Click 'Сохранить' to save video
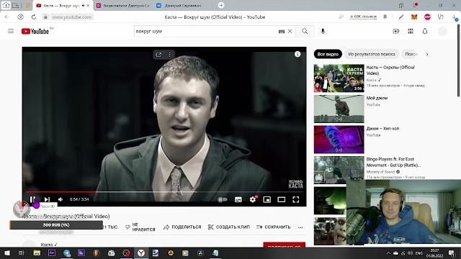Screen dimensions: 461x259 (x=274, y=227)
